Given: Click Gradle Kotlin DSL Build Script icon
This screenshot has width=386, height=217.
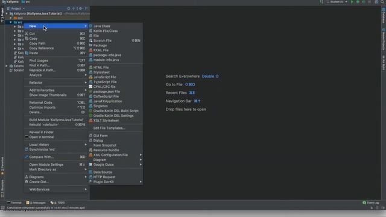Looking at the screenshot, I should pos(90,111).
